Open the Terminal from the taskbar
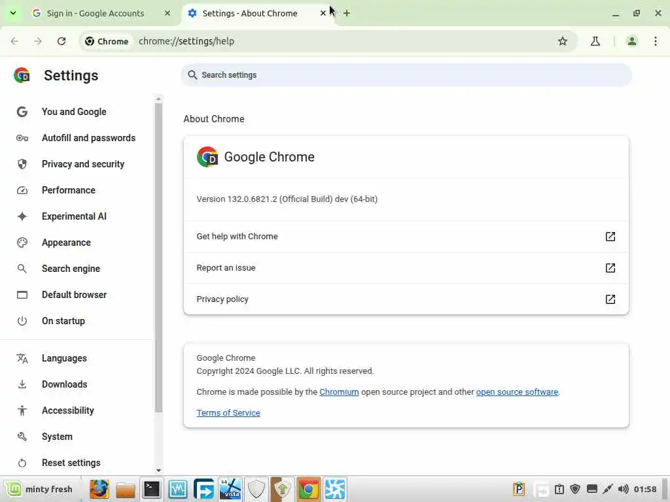This screenshot has width=670, height=502. pyautogui.click(x=152, y=489)
